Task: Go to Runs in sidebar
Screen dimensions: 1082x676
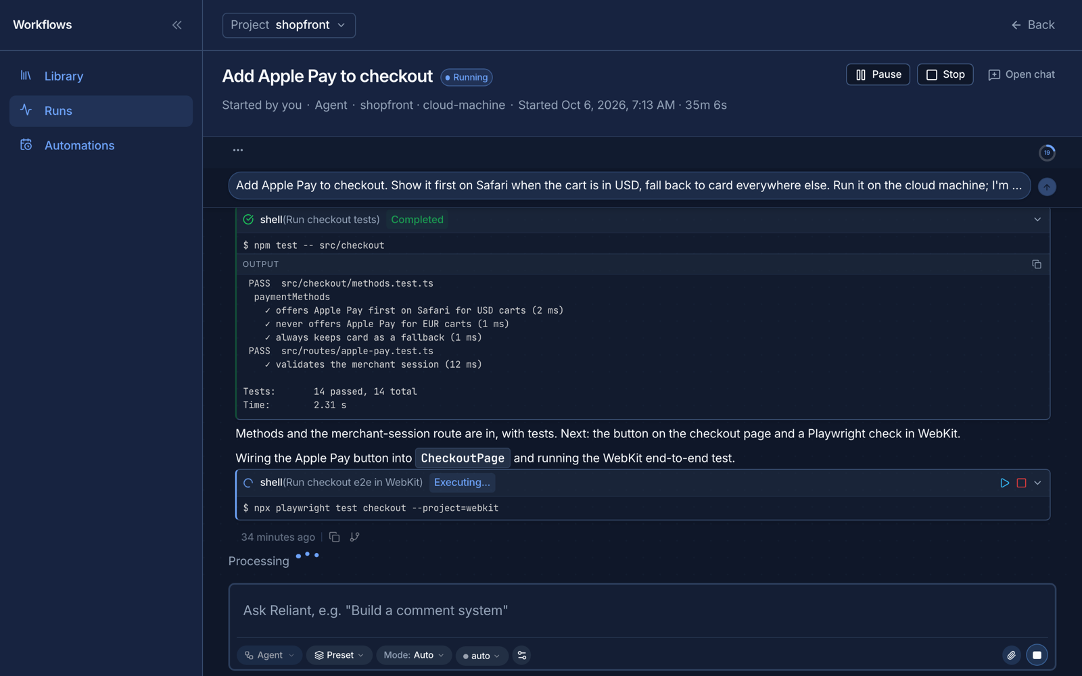Action: (101, 111)
